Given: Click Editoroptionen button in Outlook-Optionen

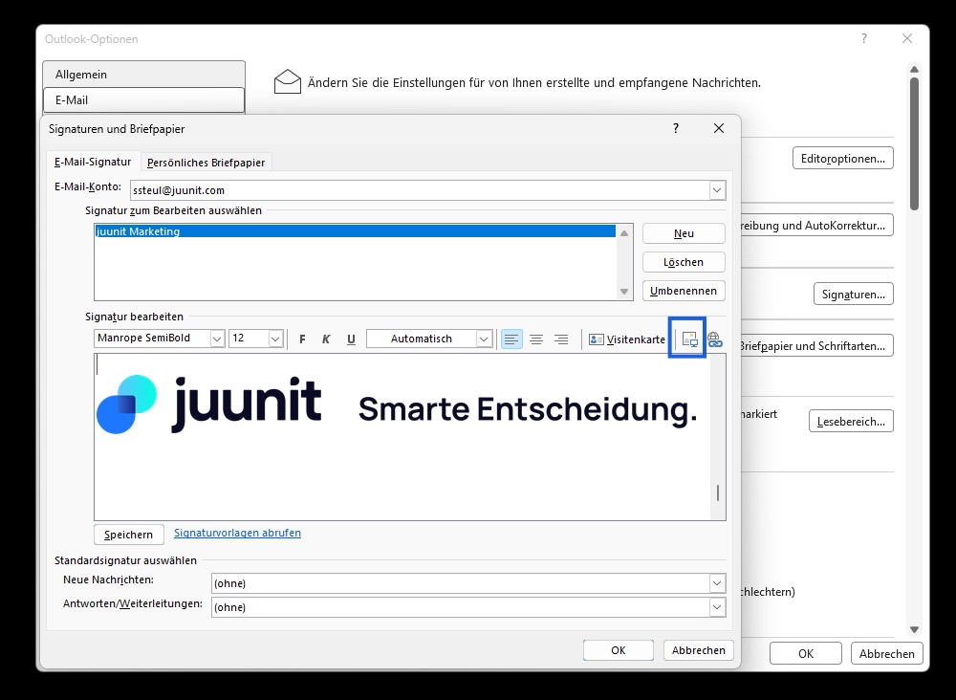Looking at the screenshot, I should coord(843,159).
